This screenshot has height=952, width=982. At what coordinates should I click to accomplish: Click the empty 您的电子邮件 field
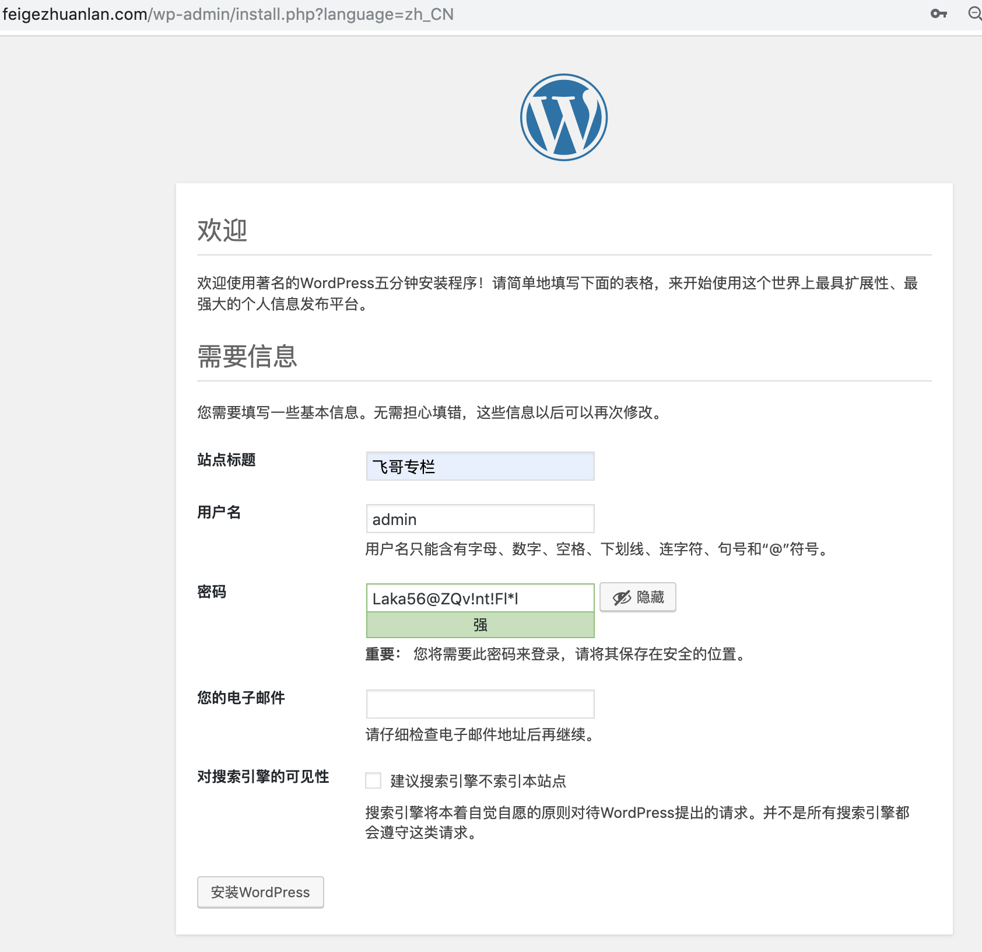pos(479,704)
